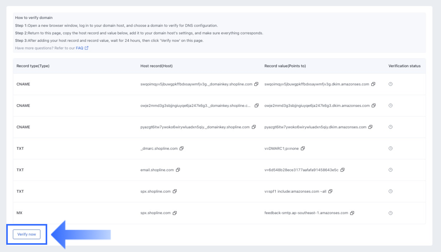
Task: Copy the v=6d548b28ece record value
Action: [x=342, y=170]
